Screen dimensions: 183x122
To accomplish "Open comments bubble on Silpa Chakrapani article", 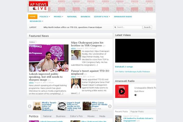I will (104, 46).
